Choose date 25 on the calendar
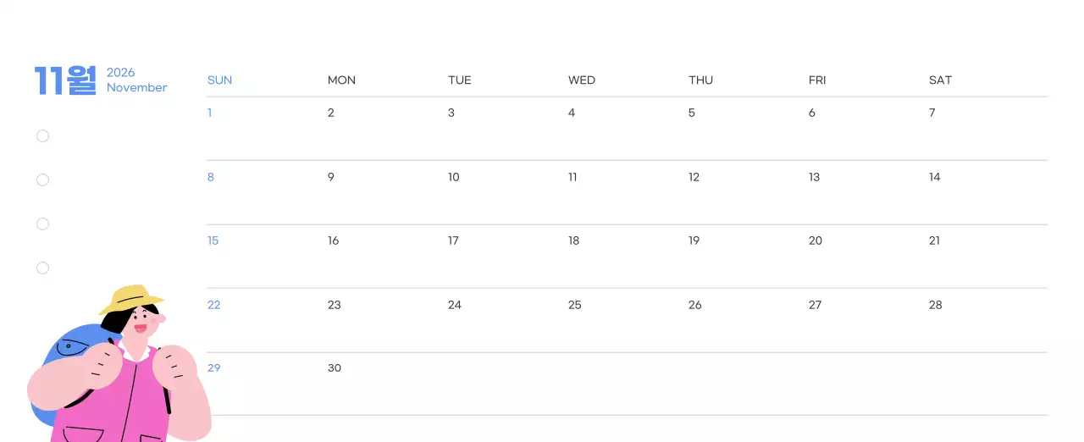This screenshot has height=442, width=1084. pyautogui.click(x=575, y=305)
